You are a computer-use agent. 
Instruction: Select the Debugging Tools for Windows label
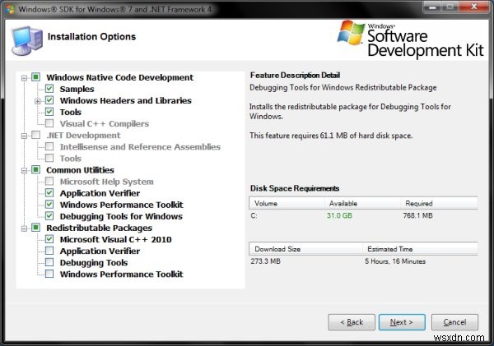[121, 216]
